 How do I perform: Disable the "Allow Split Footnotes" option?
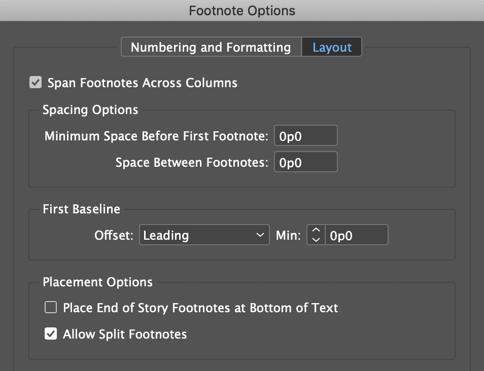pyautogui.click(x=50, y=334)
